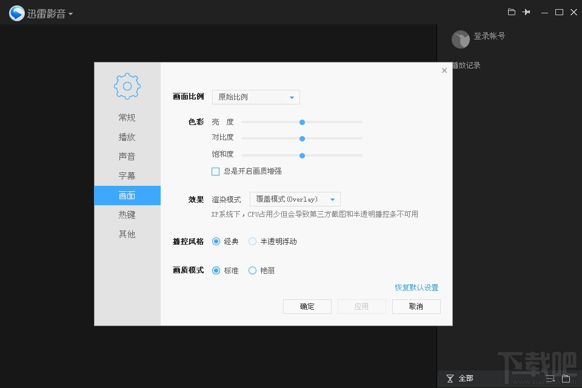Screen dimensions: 582x388
Task: Open the 画面比例 aspect ratio dropdown
Action: click(x=255, y=97)
